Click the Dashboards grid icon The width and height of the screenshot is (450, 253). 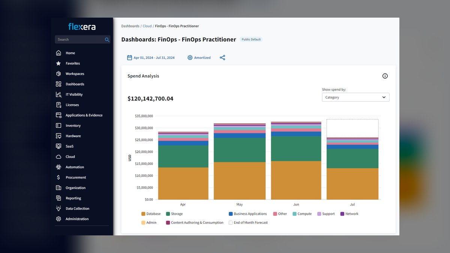tap(58, 84)
